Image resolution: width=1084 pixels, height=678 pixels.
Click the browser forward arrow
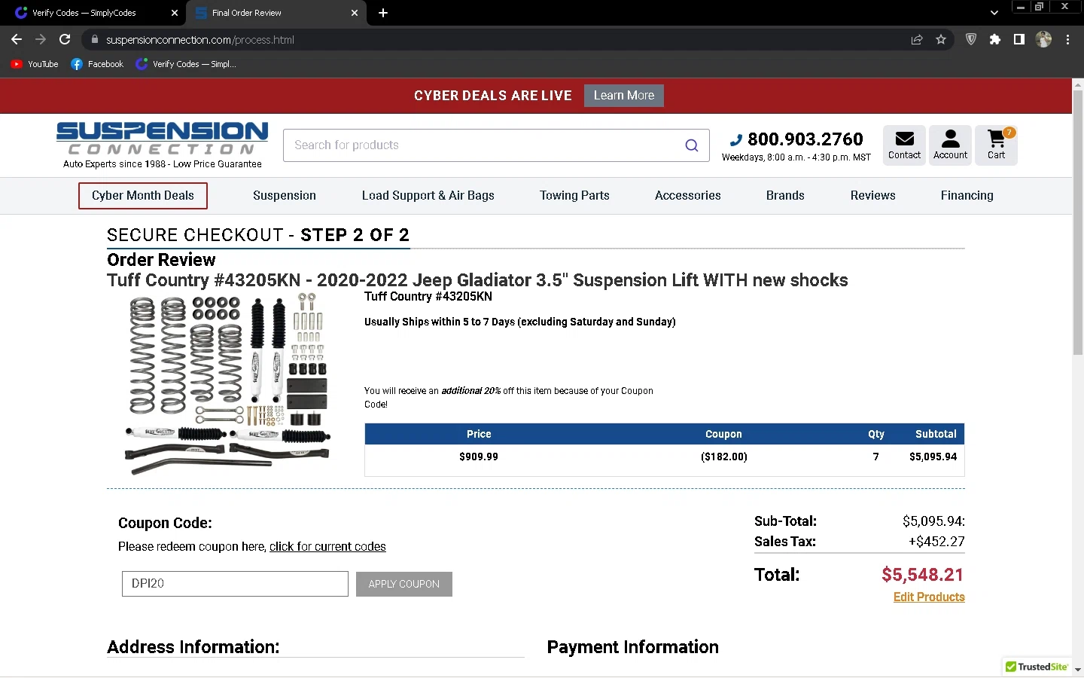[41, 40]
